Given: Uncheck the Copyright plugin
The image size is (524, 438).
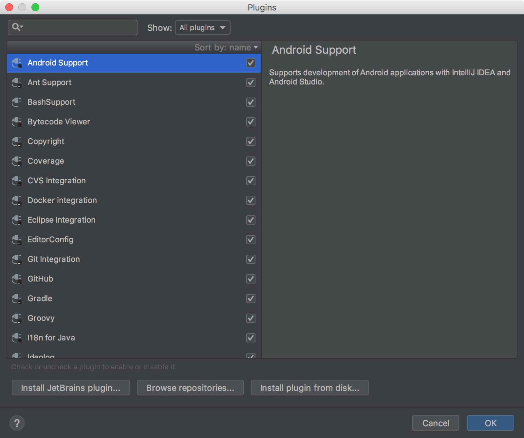Looking at the screenshot, I should (251, 141).
